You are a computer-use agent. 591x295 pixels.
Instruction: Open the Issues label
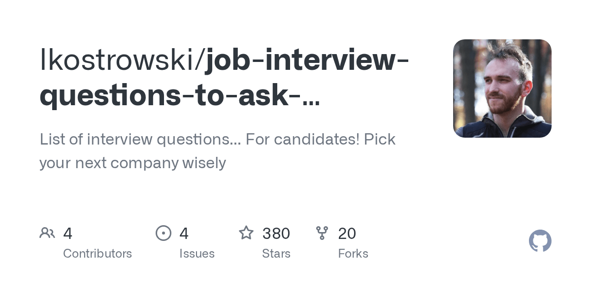[x=197, y=254]
